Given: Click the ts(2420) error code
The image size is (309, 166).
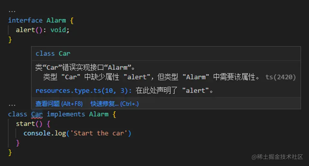Looking at the screenshot, I should pos(280,77).
